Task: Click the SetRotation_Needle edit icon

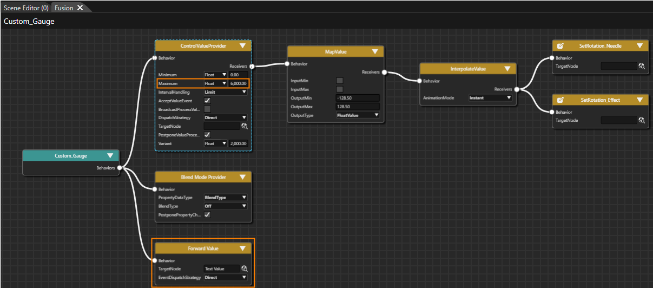Action: [x=560, y=46]
